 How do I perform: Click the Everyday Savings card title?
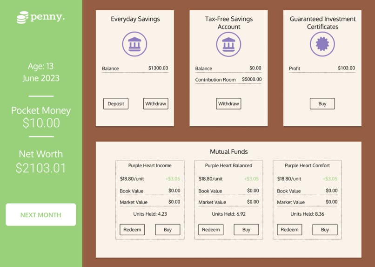pos(135,19)
